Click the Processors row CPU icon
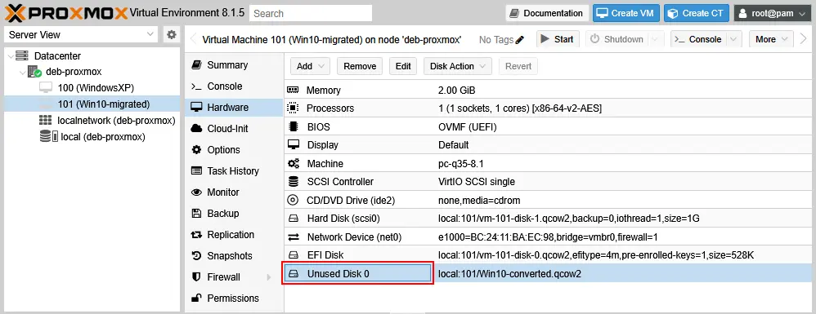 [293, 108]
